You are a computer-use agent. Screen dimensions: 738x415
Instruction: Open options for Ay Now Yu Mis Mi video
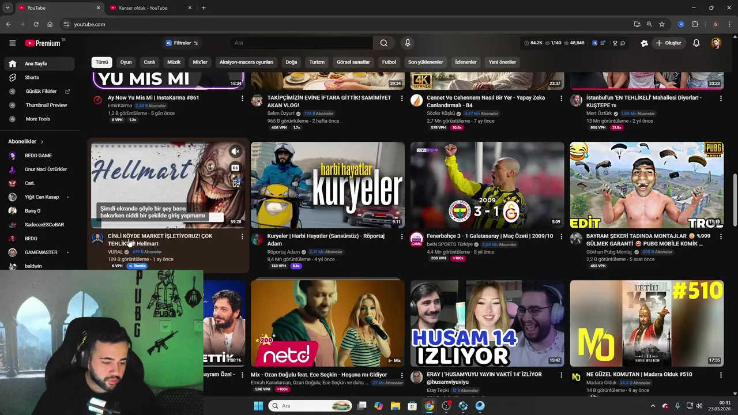[x=242, y=98]
